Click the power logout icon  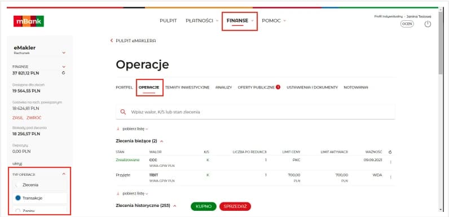[x=428, y=24]
